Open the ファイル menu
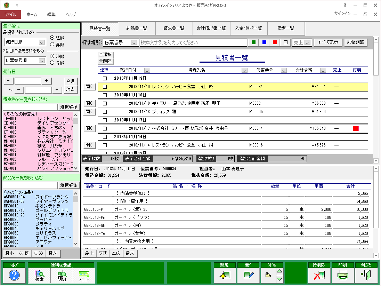The image size is (381, 286). (x=10, y=15)
